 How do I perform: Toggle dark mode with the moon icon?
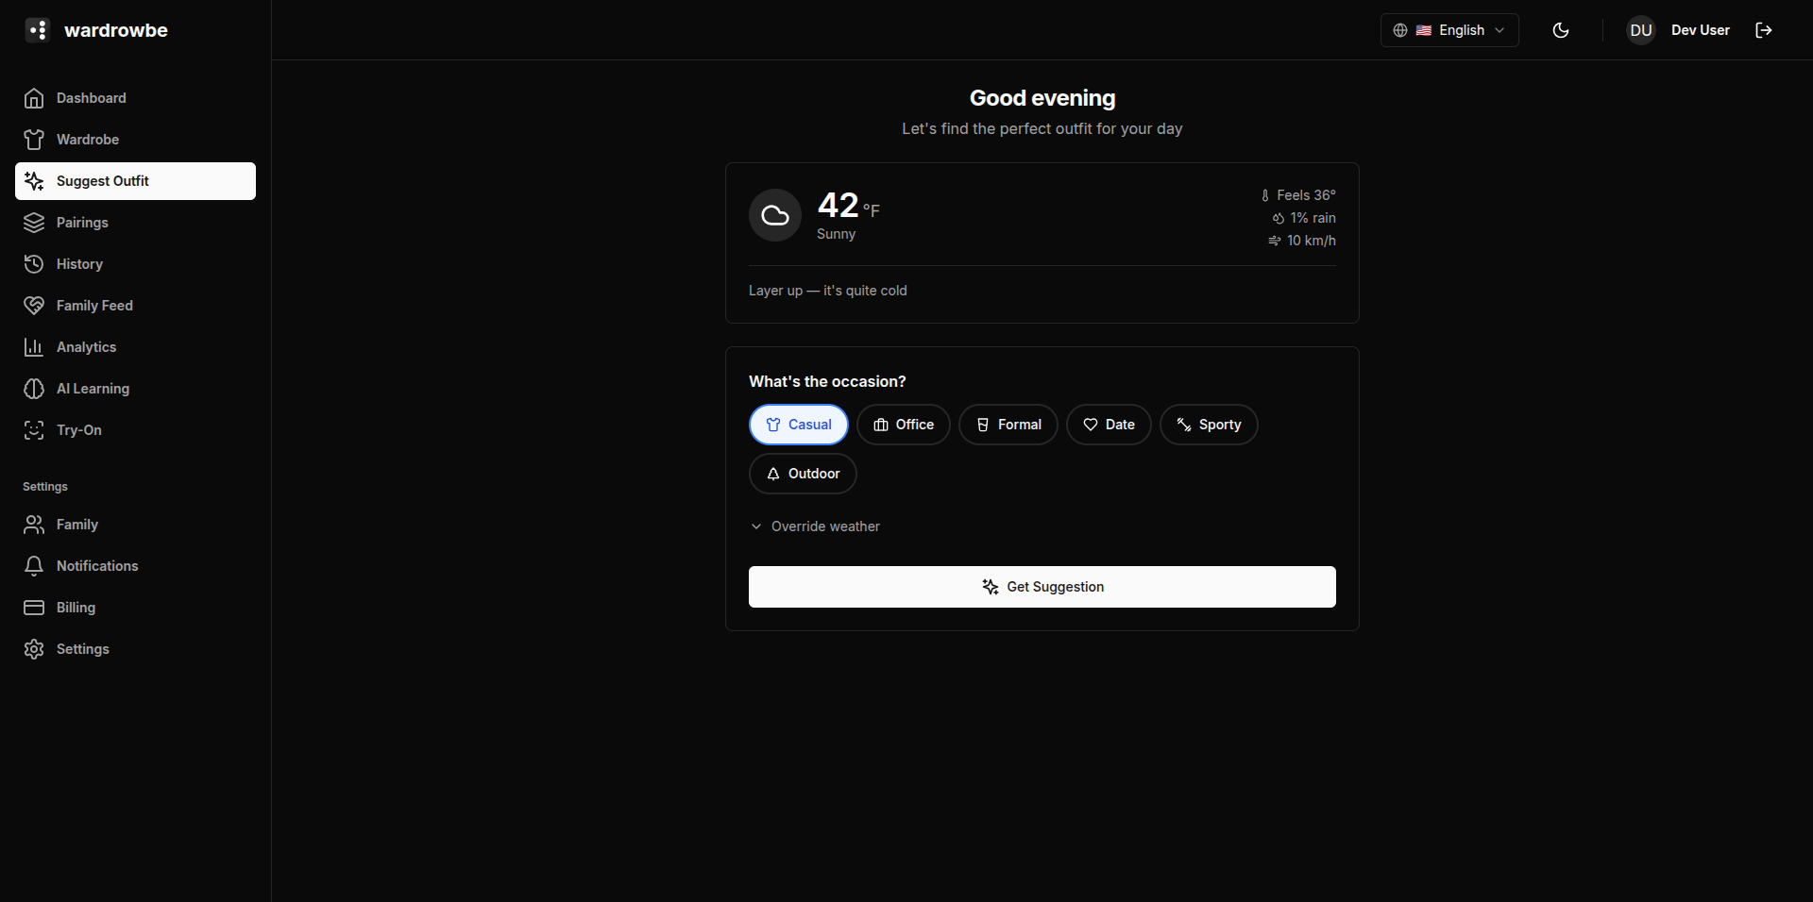[x=1560, y=29]
